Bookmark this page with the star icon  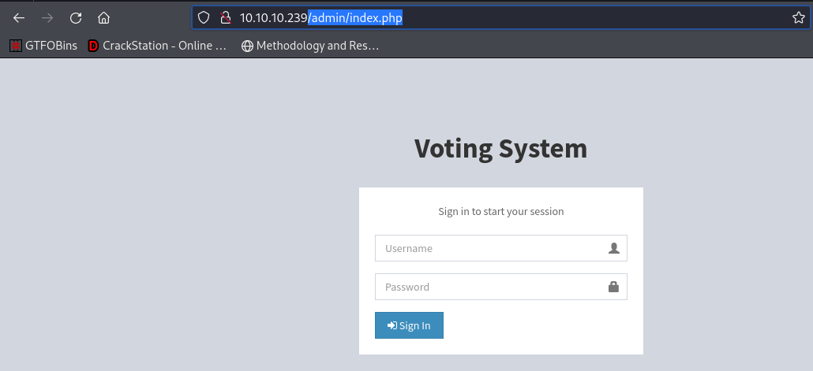pyautogui.click(x=799, y=18)
